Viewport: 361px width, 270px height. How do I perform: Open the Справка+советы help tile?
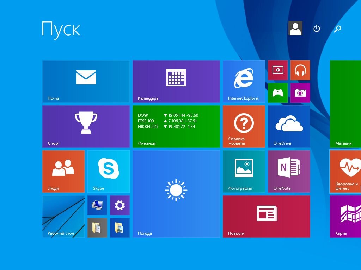click(x=244, y=127)
